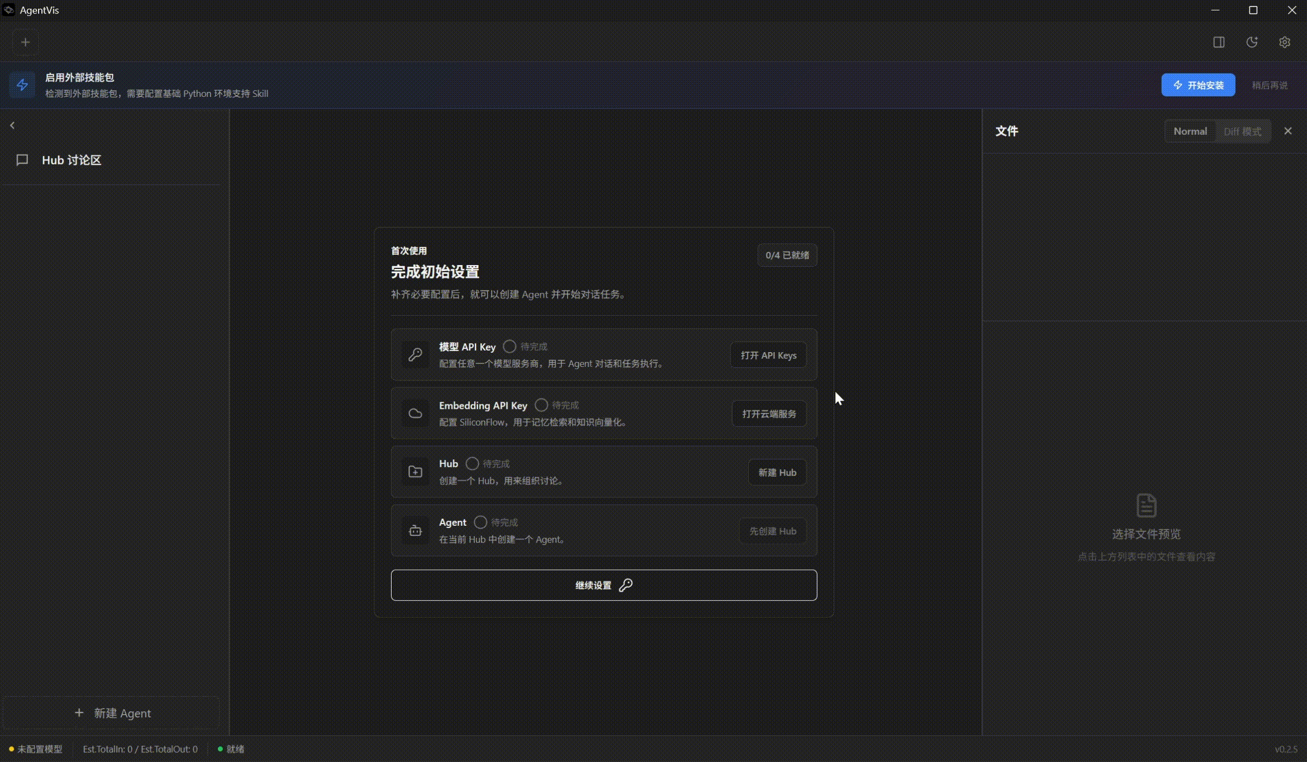
Task: Click the key icon for 模型 API Key
Action: 415,355
